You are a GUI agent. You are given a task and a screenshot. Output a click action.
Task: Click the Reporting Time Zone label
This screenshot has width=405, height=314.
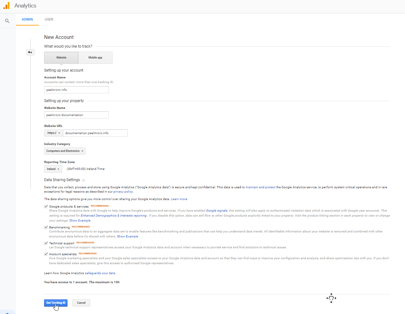pos(59,162)
